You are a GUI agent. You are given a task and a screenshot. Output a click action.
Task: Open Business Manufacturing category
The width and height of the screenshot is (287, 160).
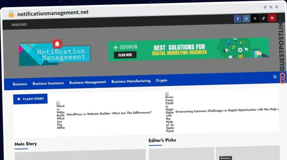point(131,81)
